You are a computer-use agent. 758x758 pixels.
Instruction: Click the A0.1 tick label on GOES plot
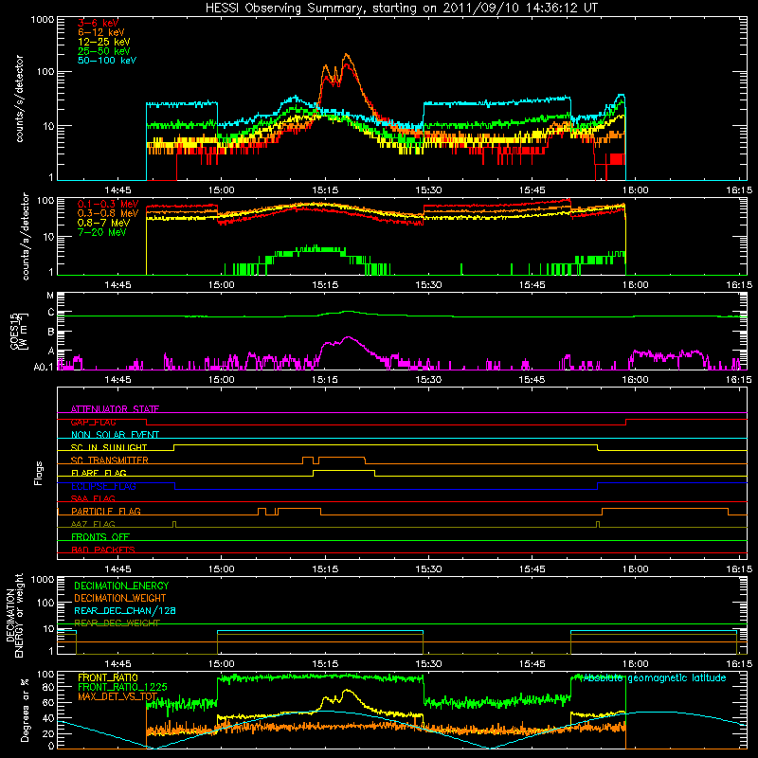[x=44, y=367]
